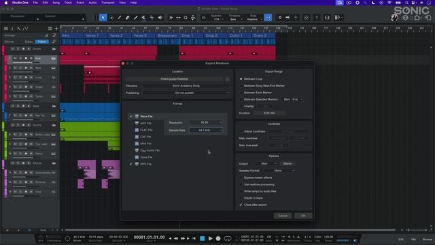Uncheck Close after export option
435x245 pixels.
[241, 205]
